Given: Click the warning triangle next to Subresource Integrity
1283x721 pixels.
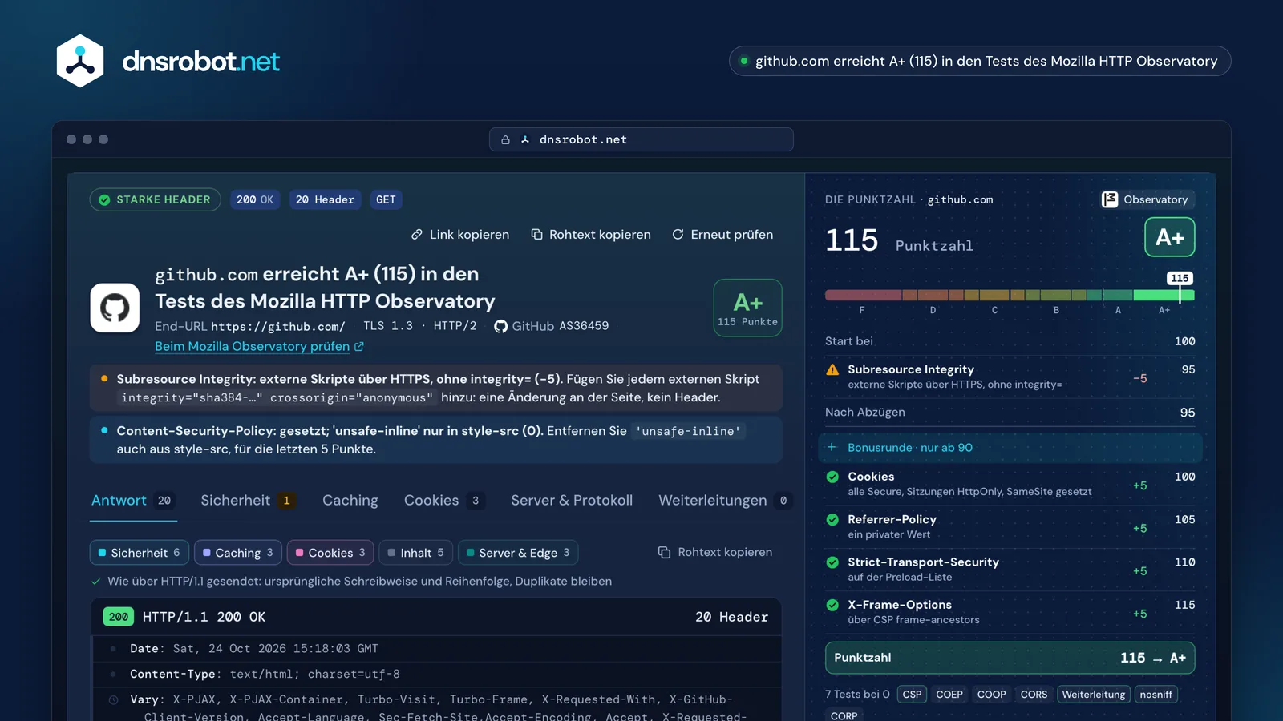Looking at the screenshot, I should pos(832,369).
